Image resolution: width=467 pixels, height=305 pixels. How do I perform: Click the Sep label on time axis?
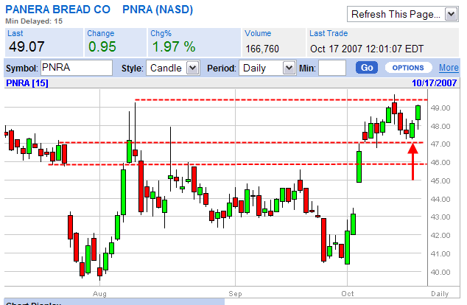235,294
